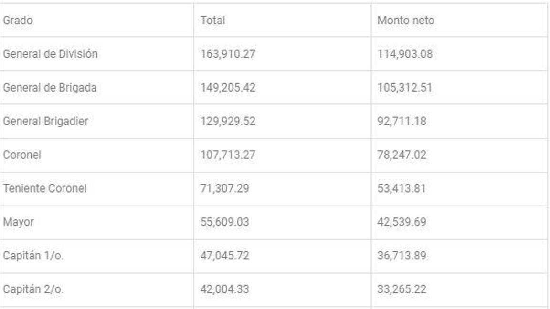Screen dimensions: 550x309
Task: Click the Teniente Coronel cell
Action: (45, 188)
